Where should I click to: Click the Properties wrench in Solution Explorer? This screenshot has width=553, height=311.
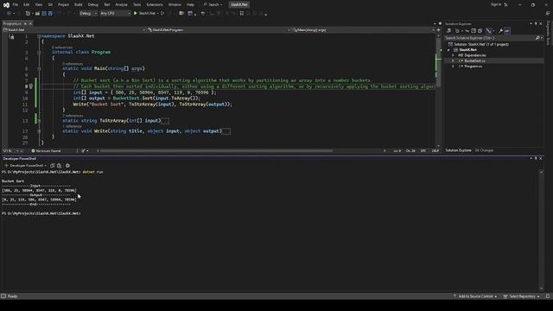point(500,31)
